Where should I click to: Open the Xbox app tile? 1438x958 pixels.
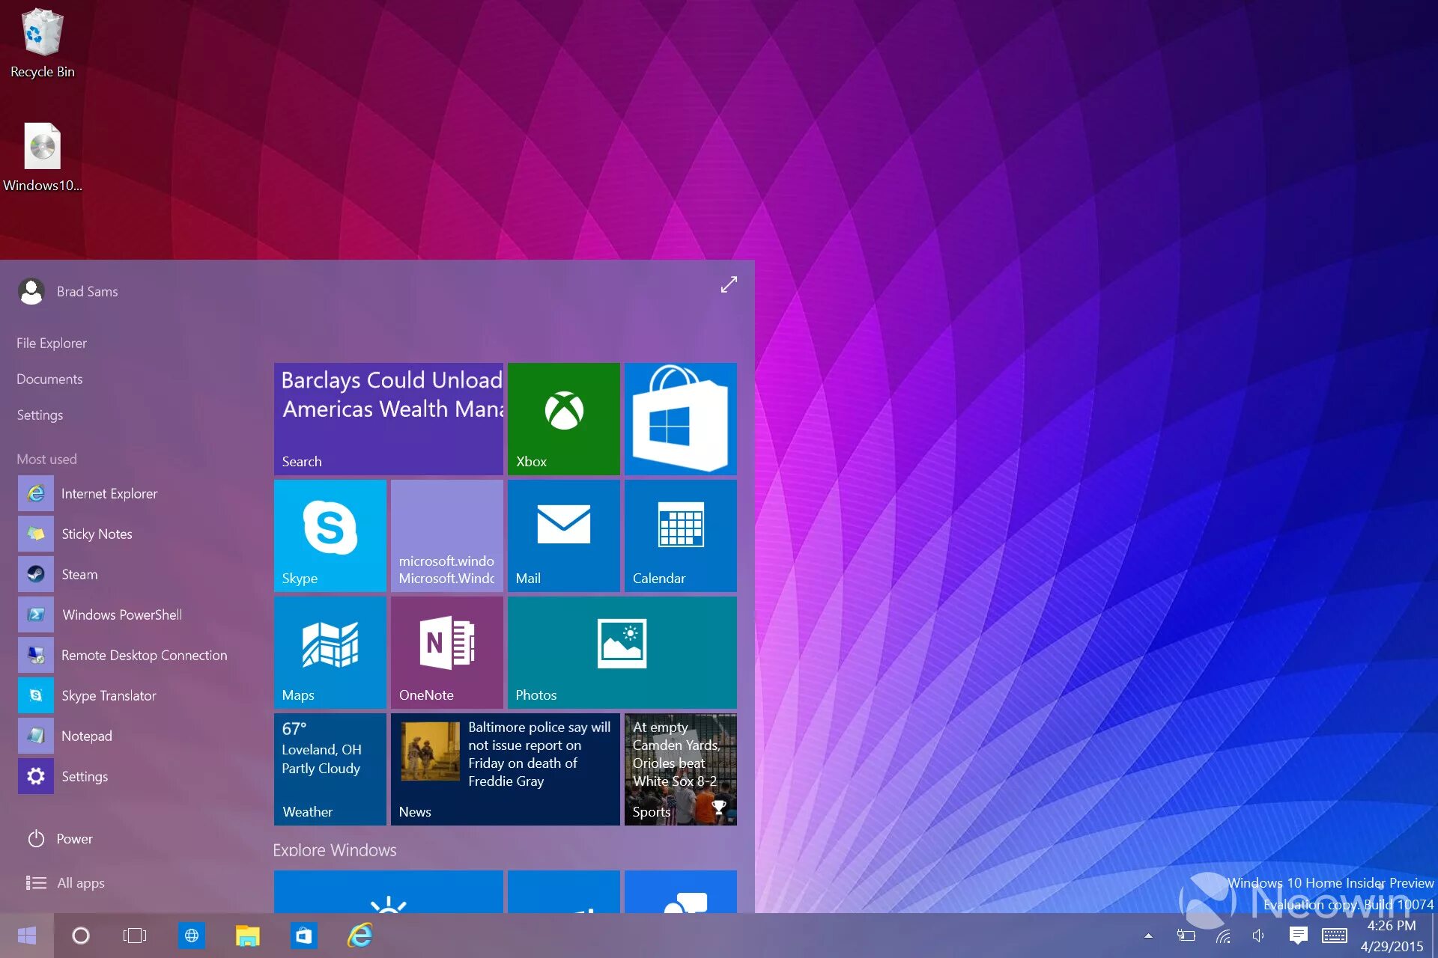click(564, 416)
